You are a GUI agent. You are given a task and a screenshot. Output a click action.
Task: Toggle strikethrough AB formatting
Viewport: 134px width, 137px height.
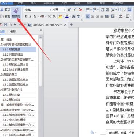click(x=42, y=16)
